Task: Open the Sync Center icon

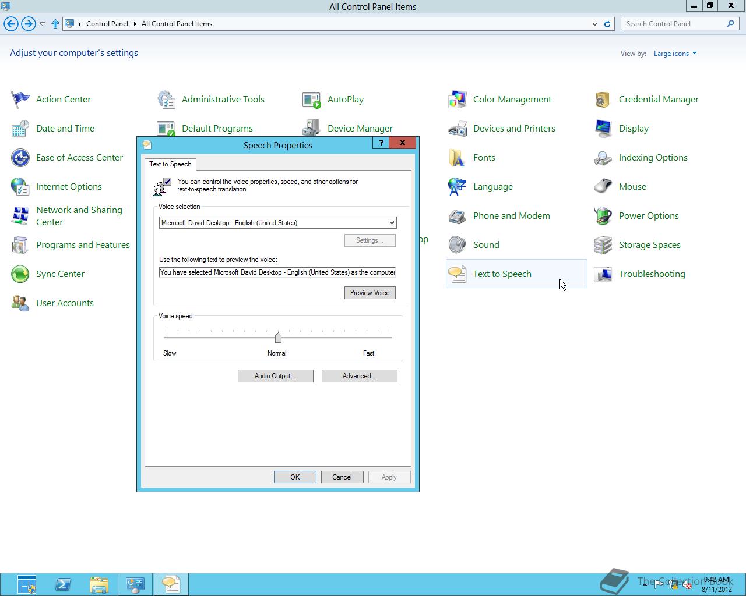Action: (20, 274)
